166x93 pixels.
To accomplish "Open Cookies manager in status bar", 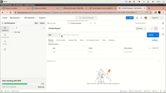I will pos(123,91).
